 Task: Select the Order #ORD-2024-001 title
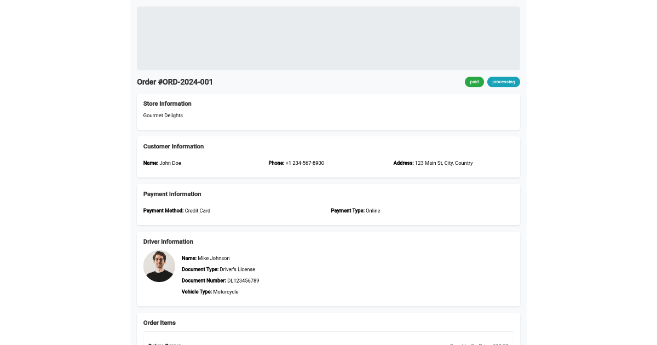coord(175,82)
